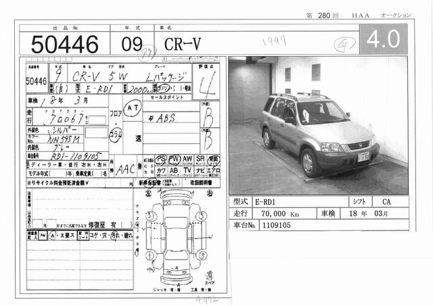
Task: Click the AW equipment box
Action: click(187, 159)
